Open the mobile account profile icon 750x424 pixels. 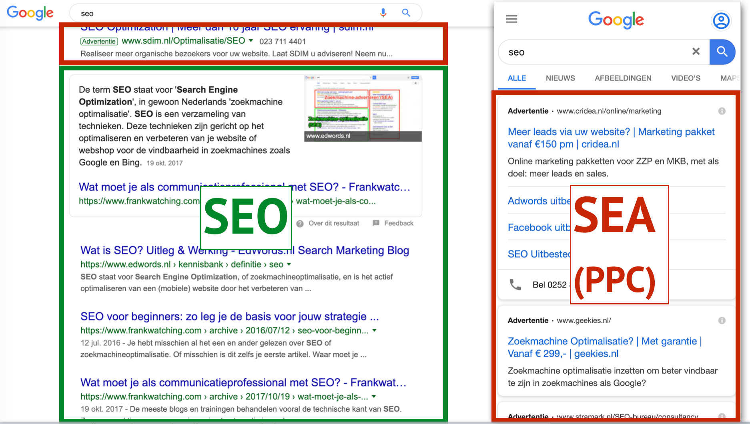point(721,20)
